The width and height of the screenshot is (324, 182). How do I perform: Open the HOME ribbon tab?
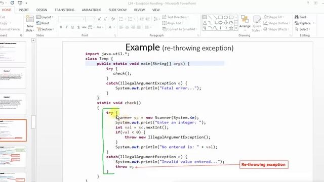7,10
